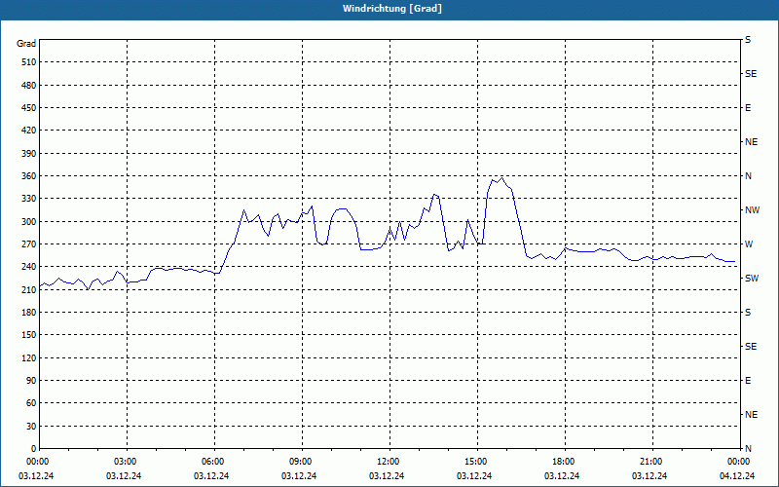Click the 60 degree axis label
This screenshot has height=487, width=779.
point(31,403)
